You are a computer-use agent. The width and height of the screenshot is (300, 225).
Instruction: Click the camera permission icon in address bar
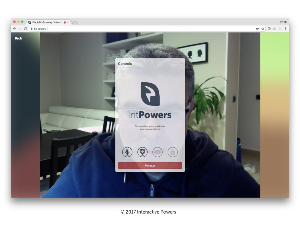[x=258, y=29]
